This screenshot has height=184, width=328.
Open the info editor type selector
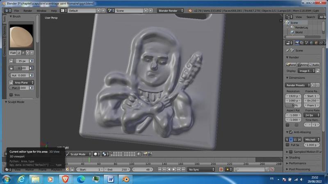pos(8,11)
